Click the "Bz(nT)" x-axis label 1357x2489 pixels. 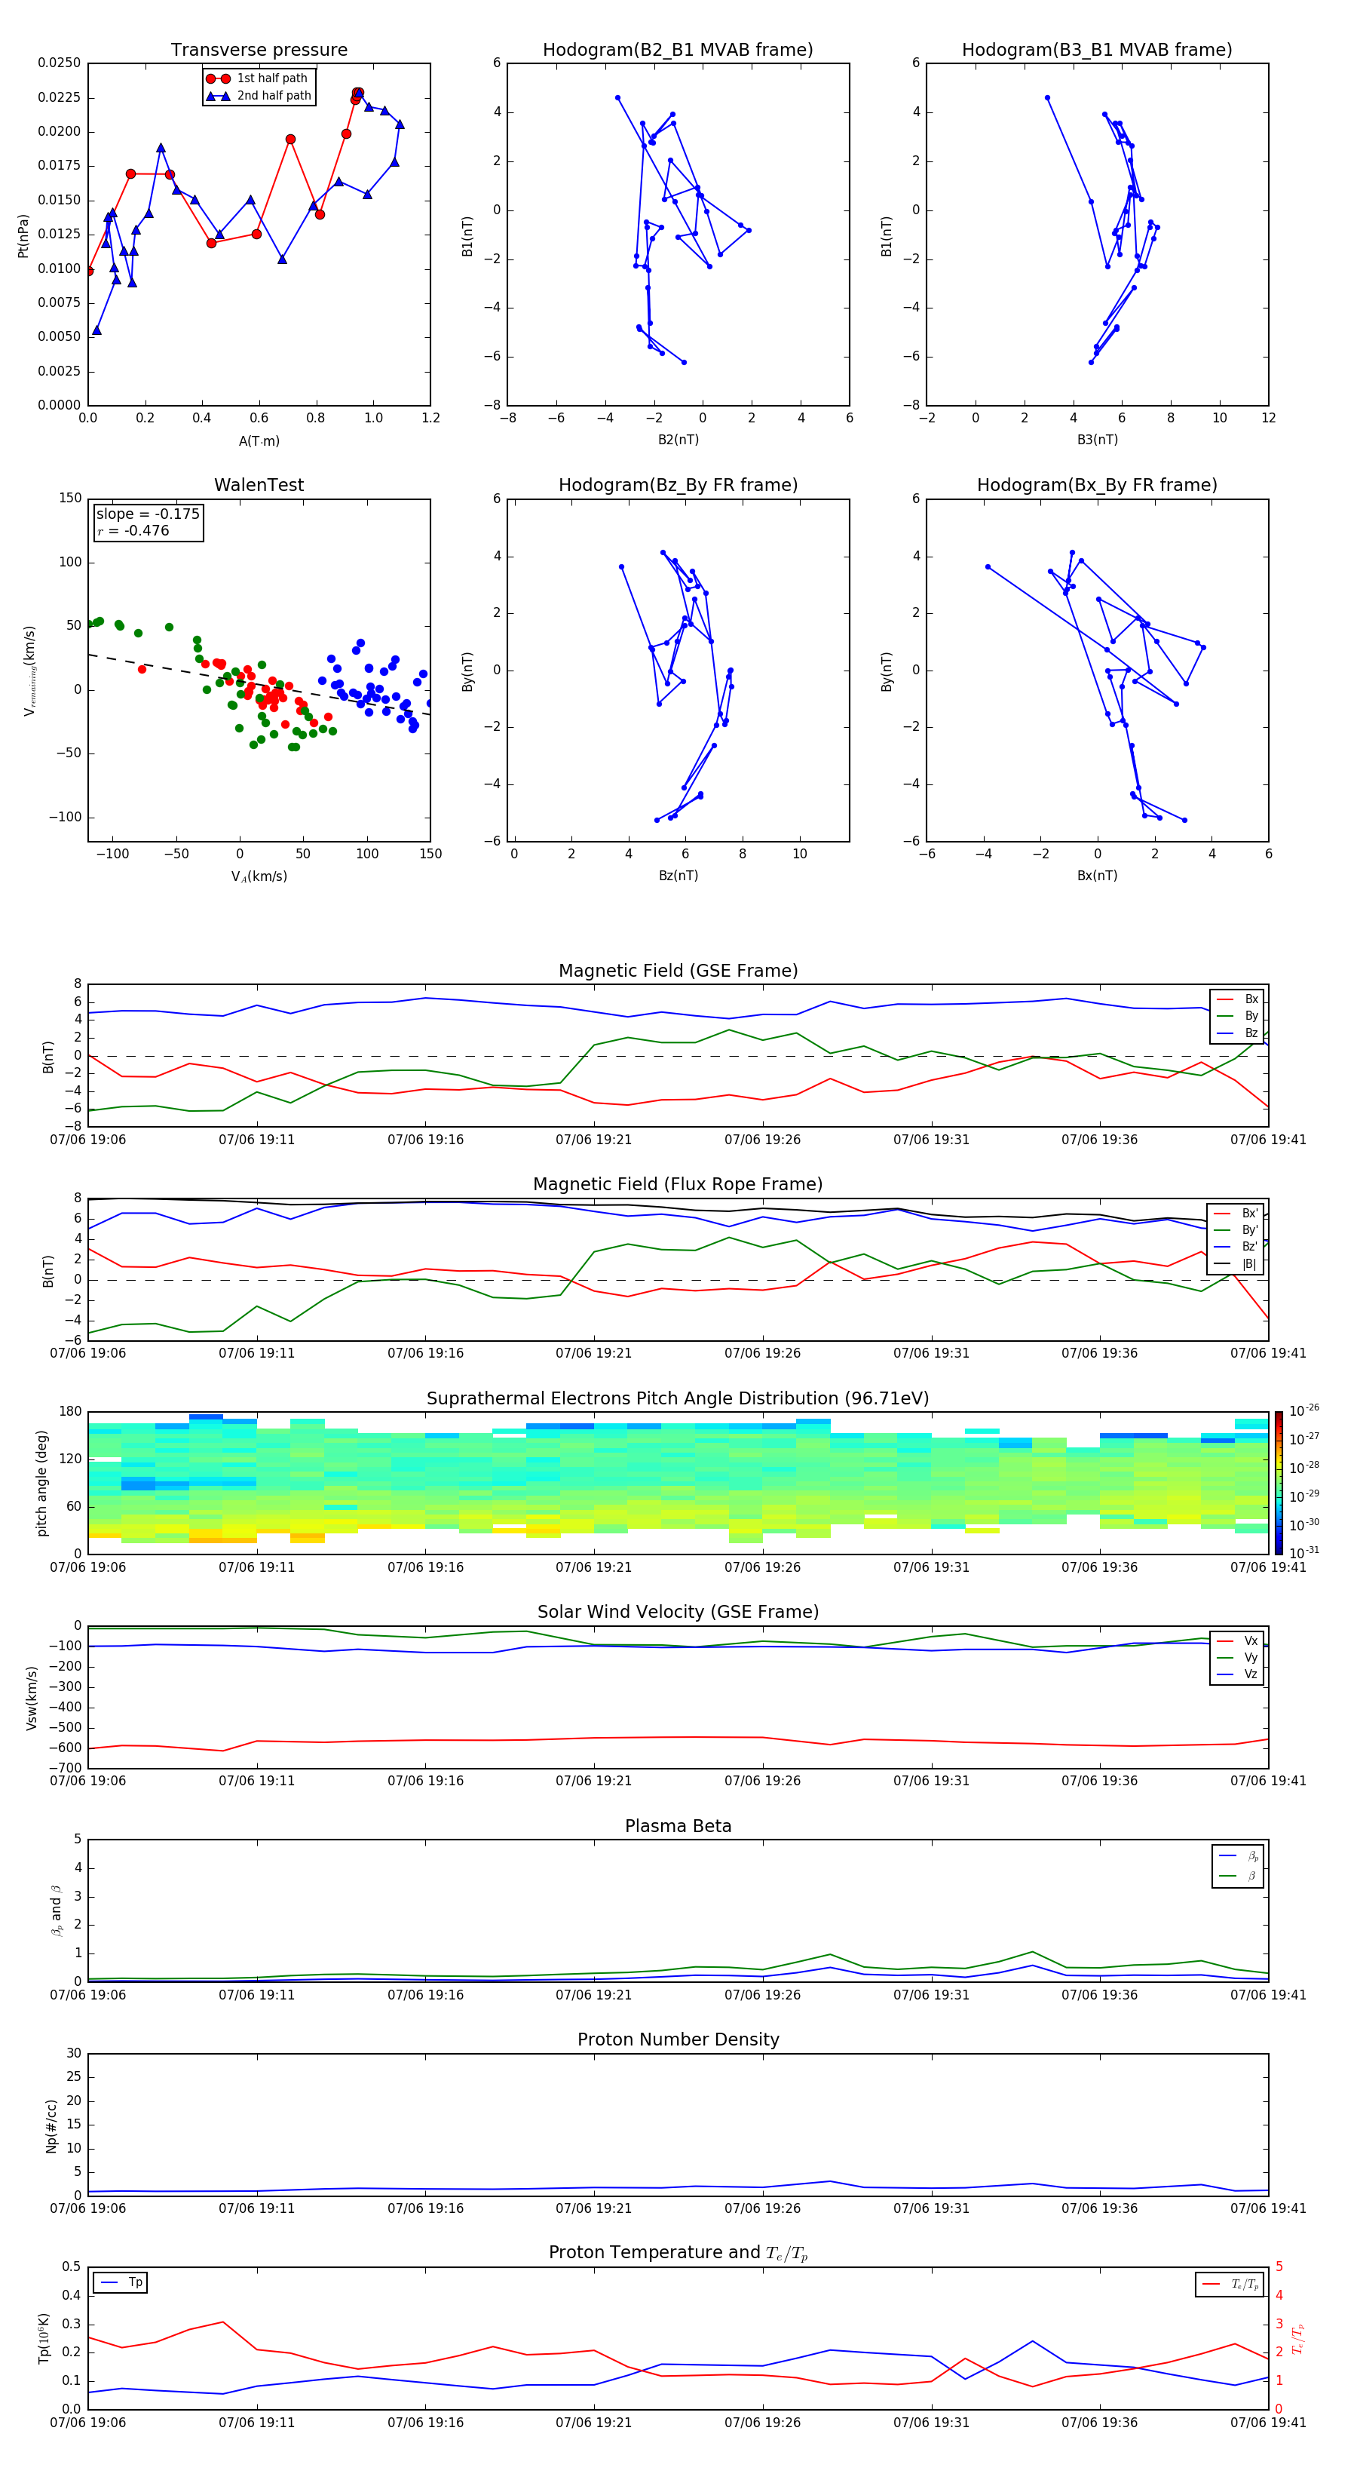tap(678, 876)
